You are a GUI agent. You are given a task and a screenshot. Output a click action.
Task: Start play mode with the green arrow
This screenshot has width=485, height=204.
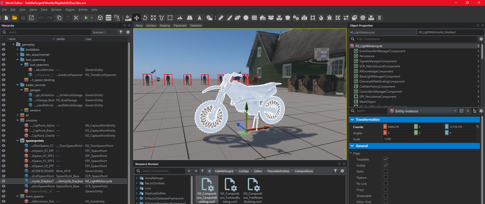tap(86, 18)
